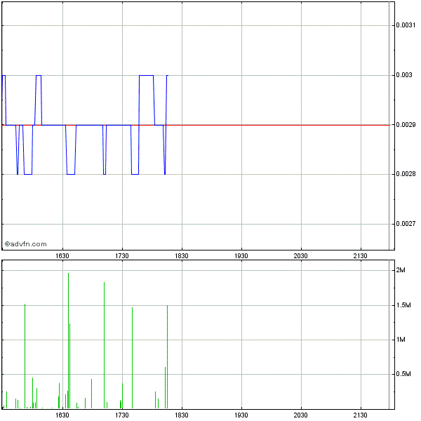Click 1830 label under price chart
The image size is (421, 421).
point(182,256)
